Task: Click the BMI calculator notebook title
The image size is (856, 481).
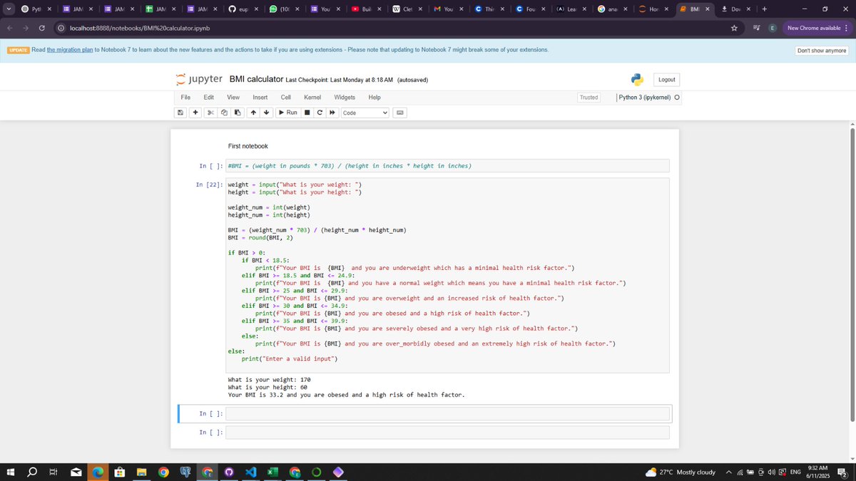Action: 255,79
